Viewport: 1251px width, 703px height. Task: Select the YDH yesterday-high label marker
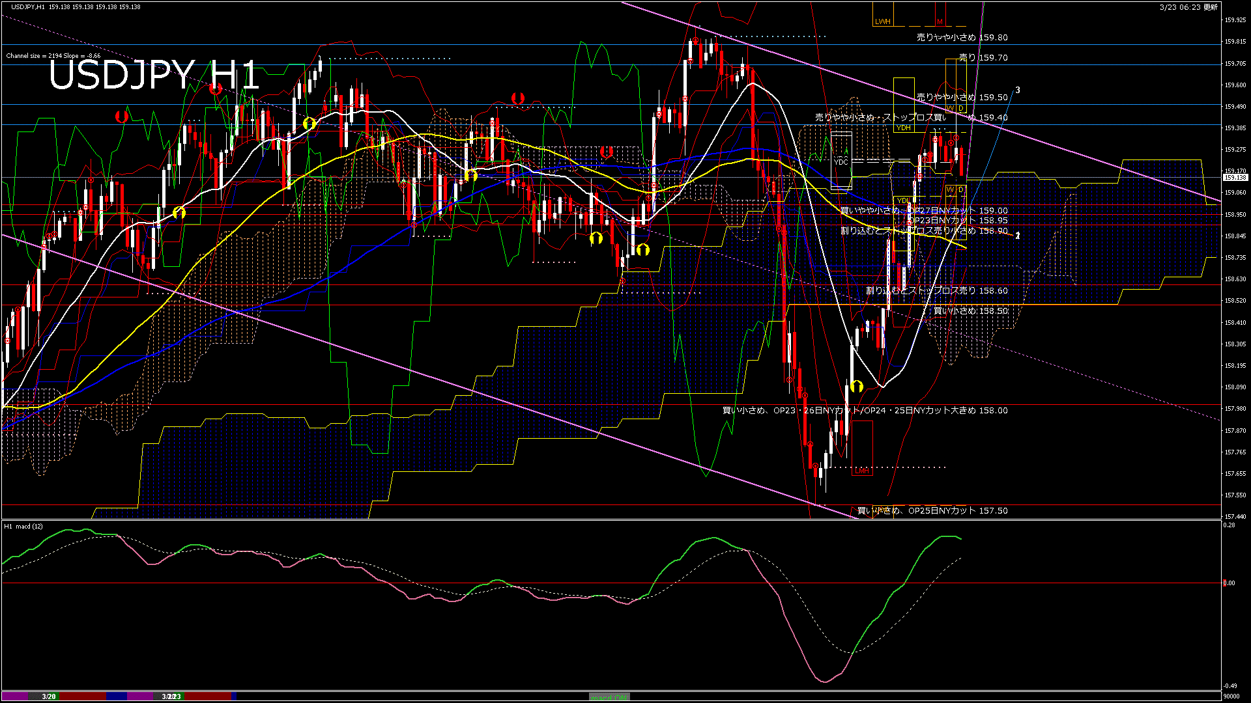coord(904,128)
